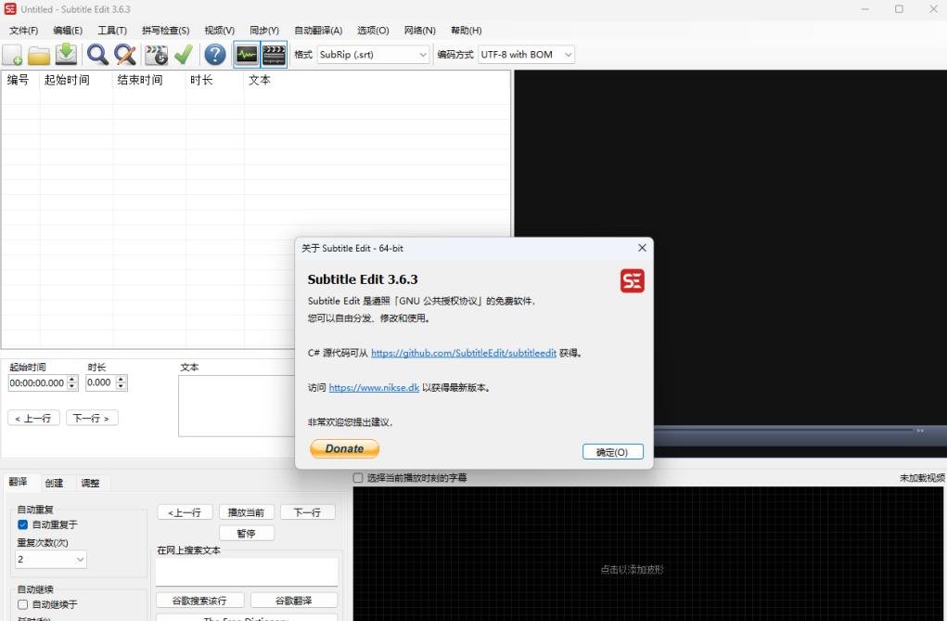Click the video position seek bar
The width and height of the screenshot is (947, 621).
pos(785,431)
